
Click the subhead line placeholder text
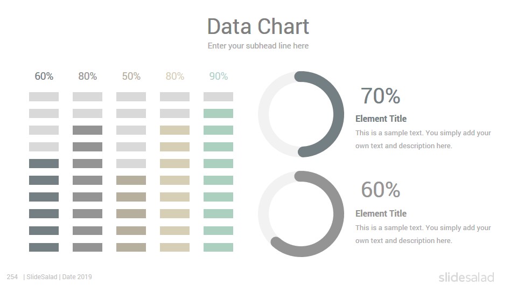click(x=258, y=46)
